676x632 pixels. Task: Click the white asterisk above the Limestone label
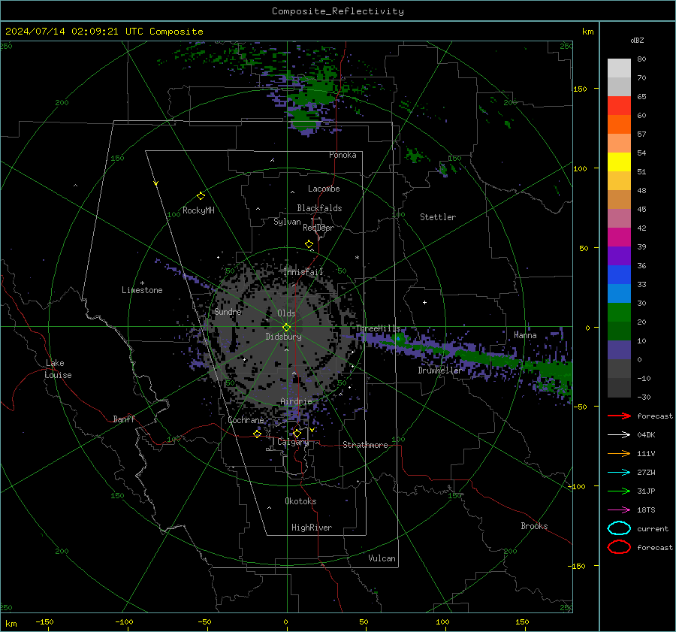142,283
